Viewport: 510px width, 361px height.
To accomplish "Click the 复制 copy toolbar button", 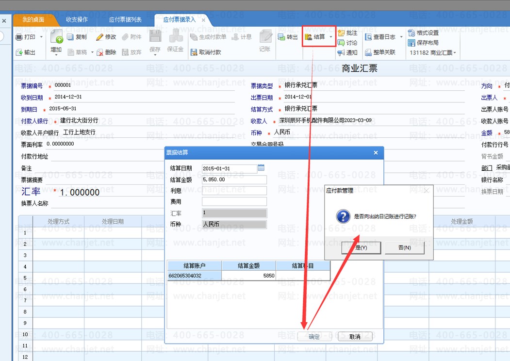I will point(77,37).
